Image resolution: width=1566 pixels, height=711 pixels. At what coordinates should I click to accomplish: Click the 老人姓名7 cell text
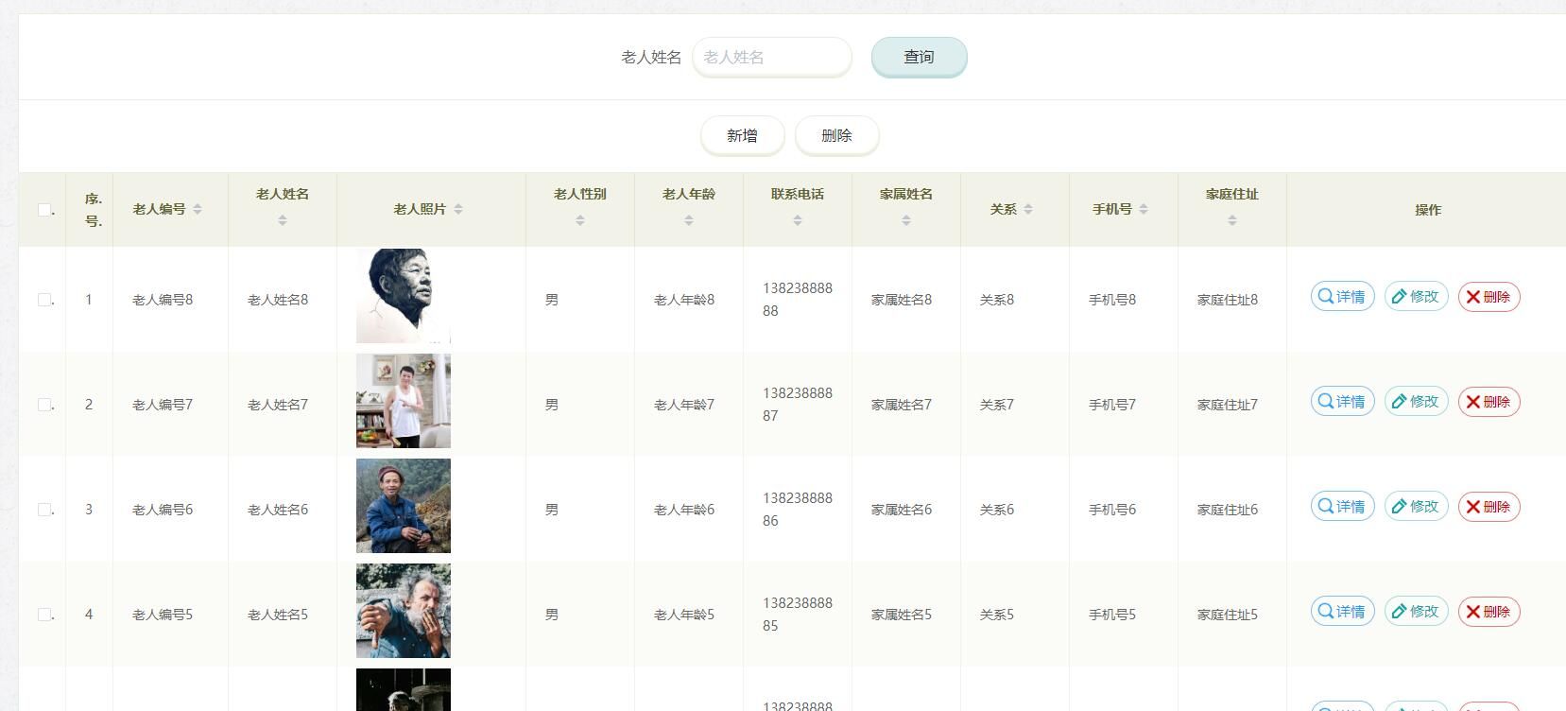pos(278,405)
